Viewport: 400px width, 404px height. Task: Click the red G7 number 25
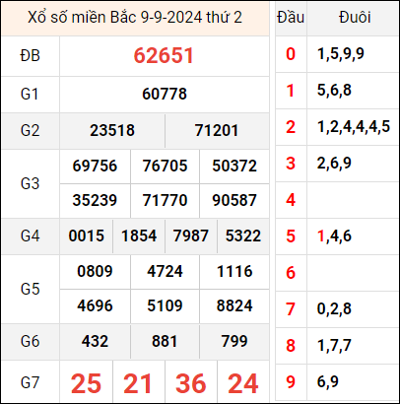[86, 383]
